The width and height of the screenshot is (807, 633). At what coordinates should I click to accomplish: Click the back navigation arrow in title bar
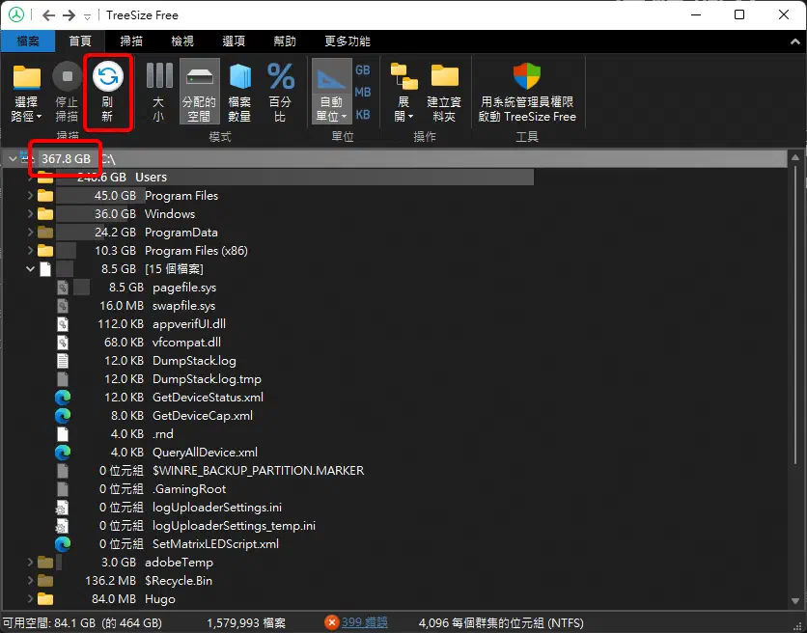(49, 15)
